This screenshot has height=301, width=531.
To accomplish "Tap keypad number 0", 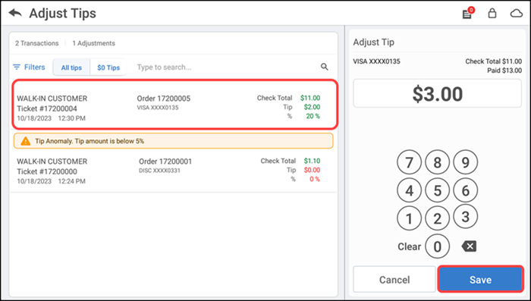I will point(437,246).
